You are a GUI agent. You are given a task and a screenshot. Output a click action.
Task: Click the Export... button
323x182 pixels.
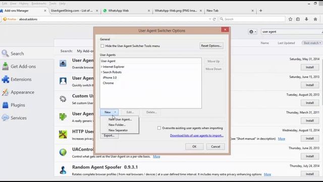click(109, 135)
